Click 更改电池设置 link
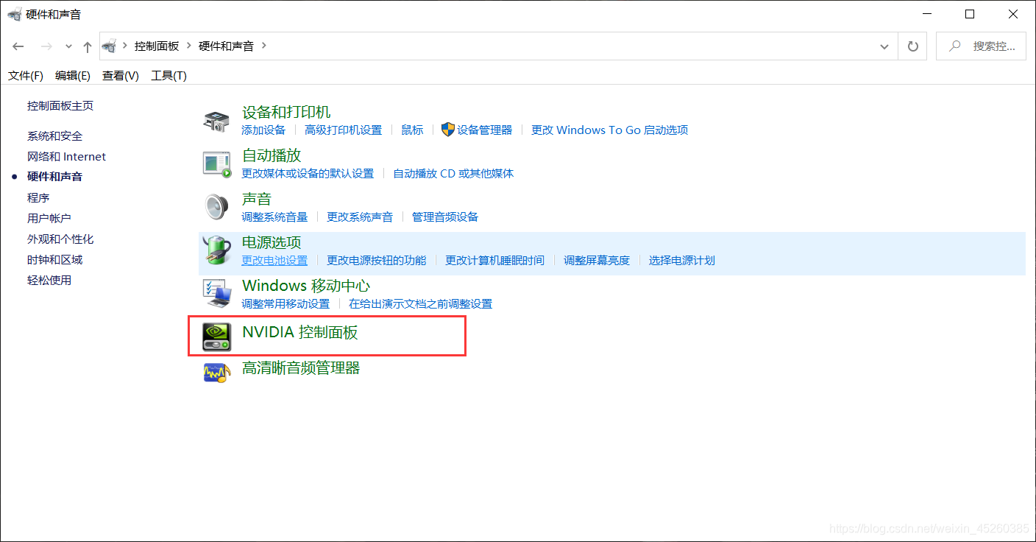The width and height of the screenshot is (1036, 542). (x=274, y=261)
